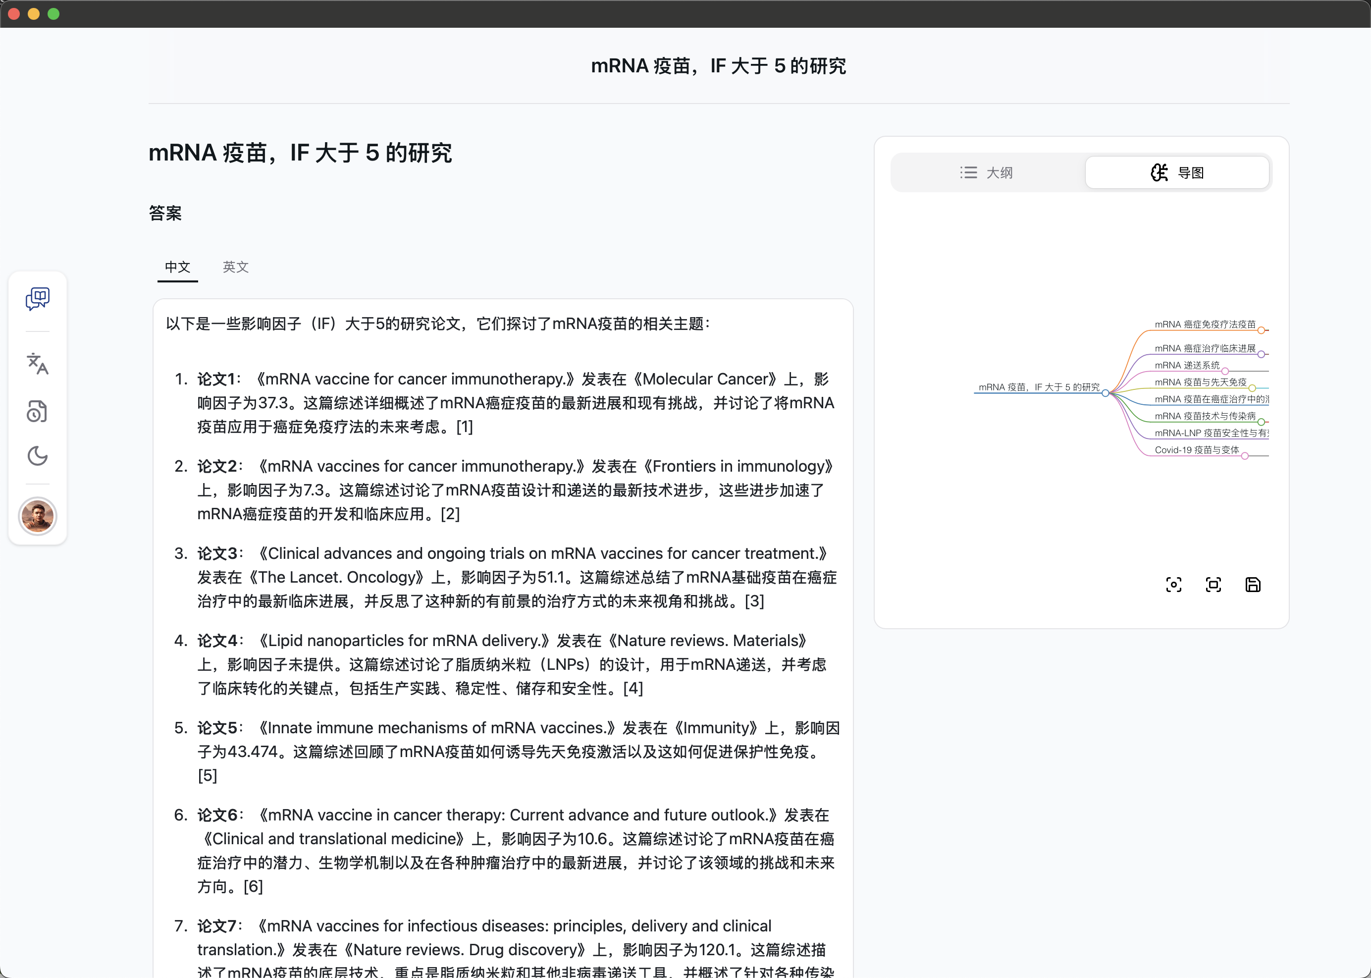Click the save mind map icon
Screen dimensions: 1371x978
click(1253, 585)
